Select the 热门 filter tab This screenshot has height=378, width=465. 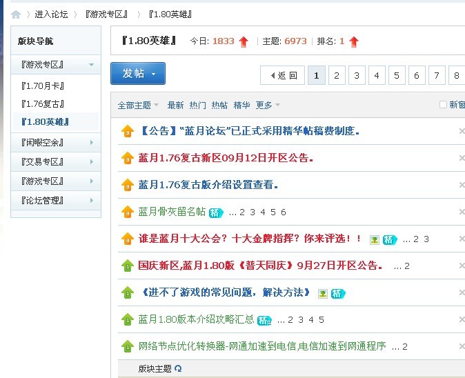tap(197, 106)
